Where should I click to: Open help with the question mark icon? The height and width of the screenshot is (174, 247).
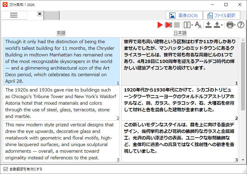coord(241,25)
